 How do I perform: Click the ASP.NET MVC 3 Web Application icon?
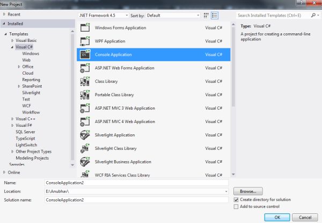click(85, 108)
